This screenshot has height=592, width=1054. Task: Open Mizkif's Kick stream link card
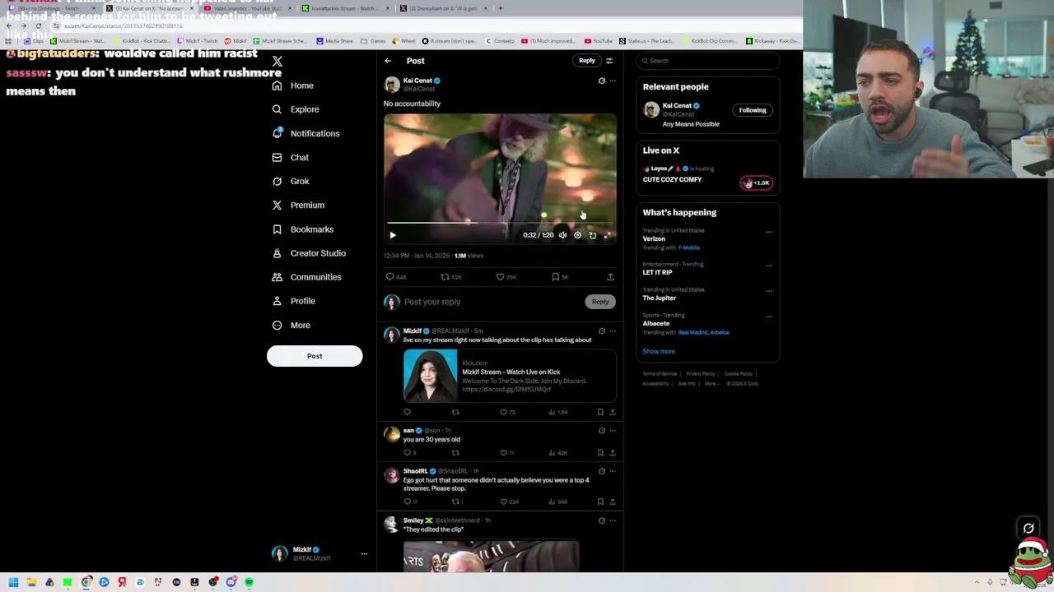coord(510,376)
